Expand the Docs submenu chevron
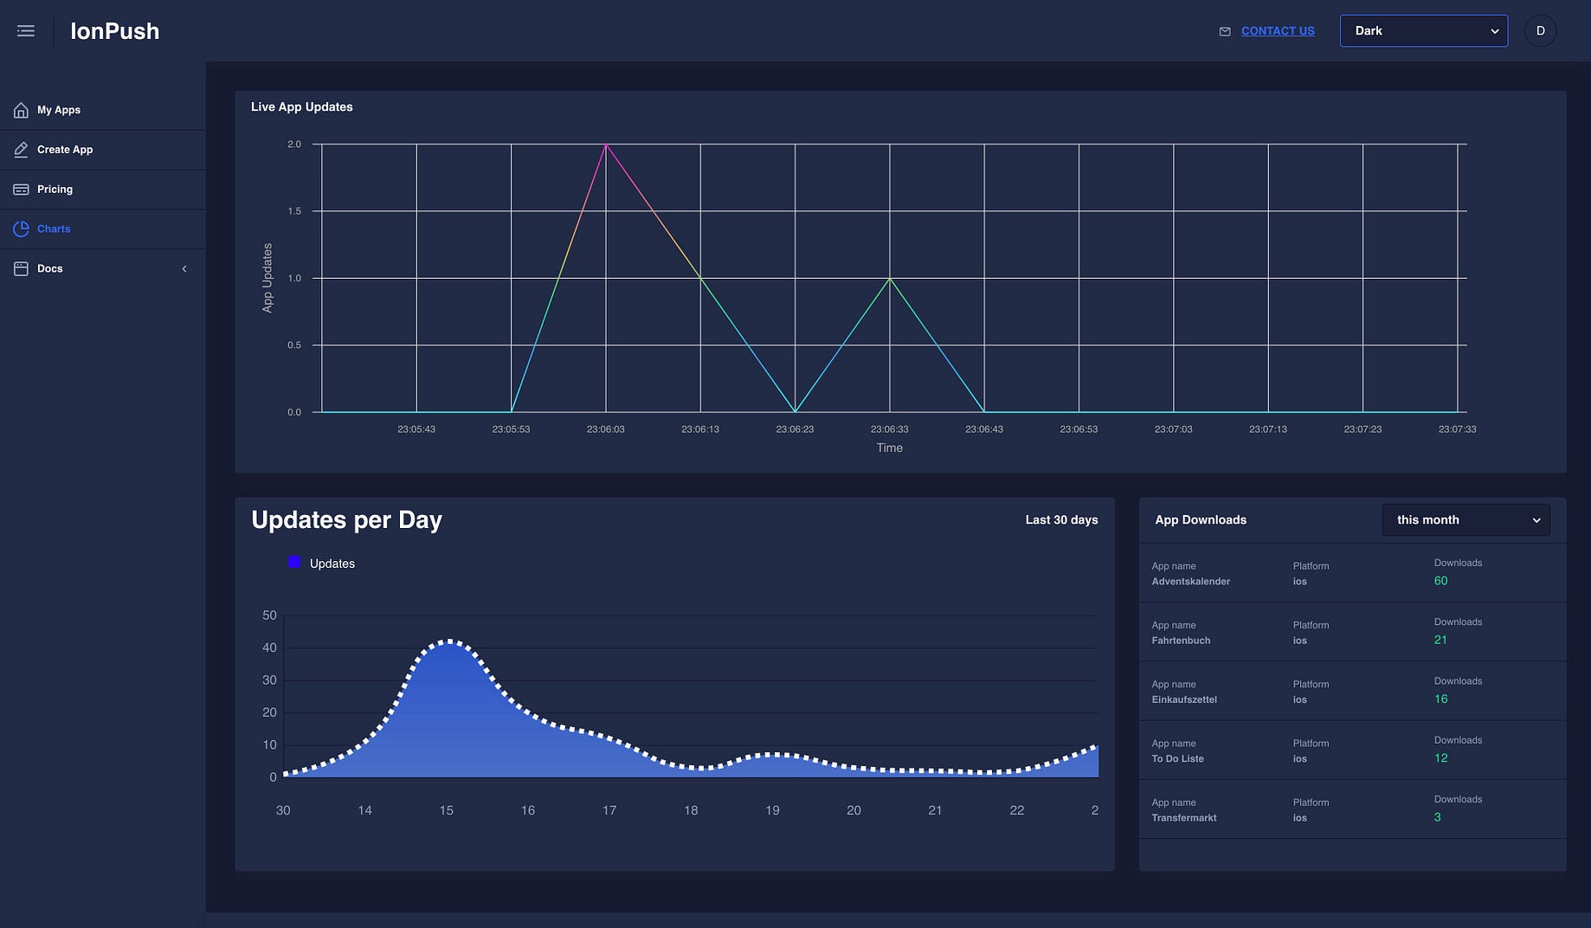Screen dimensions: 1591x928 (x=184, y=269)
